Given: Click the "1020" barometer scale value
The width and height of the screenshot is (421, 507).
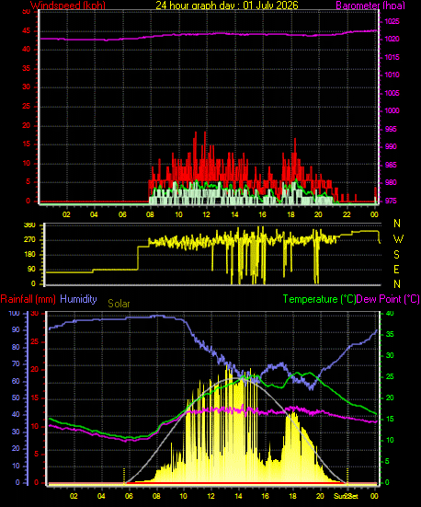Looking at the screenshot, I should click(392, 40).
